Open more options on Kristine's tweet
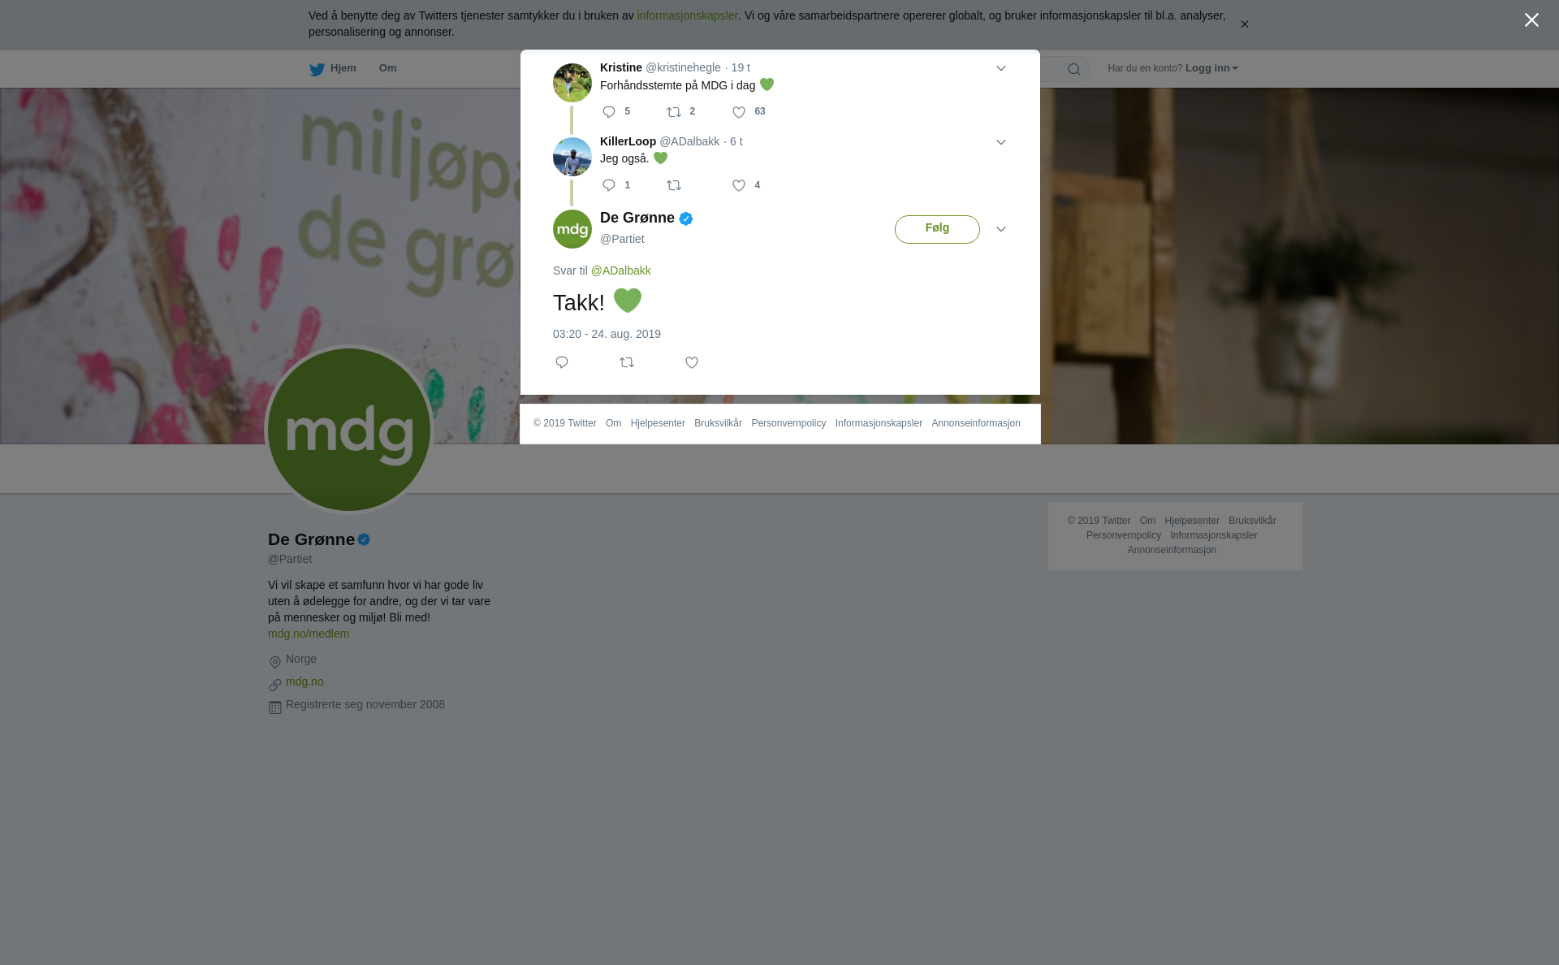 point(1001,68)
